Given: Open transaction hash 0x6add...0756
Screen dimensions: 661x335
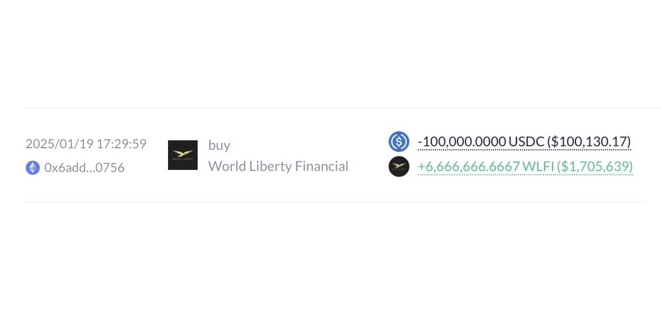Looking at the screenshot, I should (x=84, y=168).
